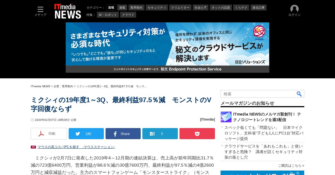Save the article to Pocket

[197, 134]
